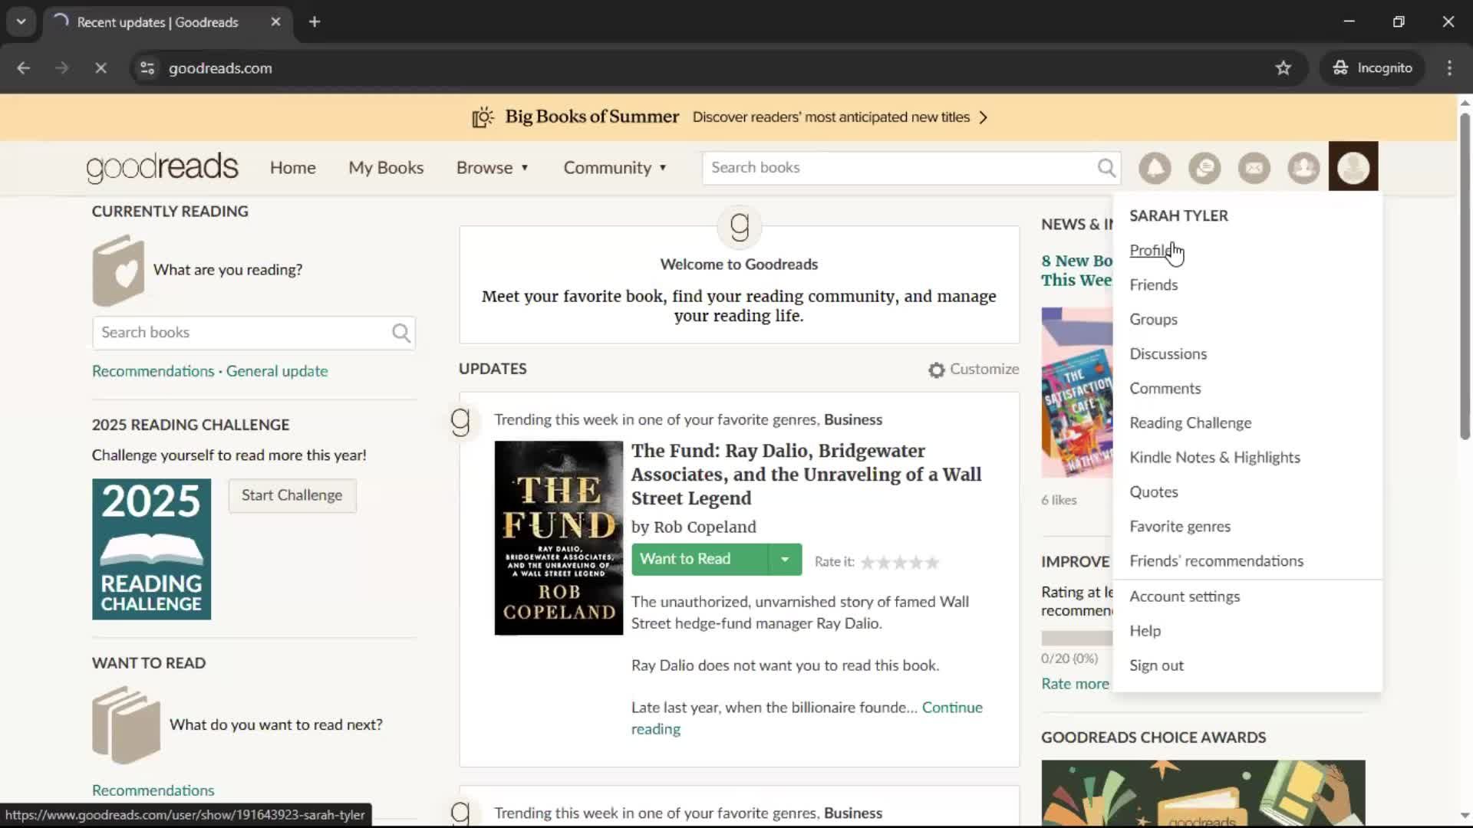Open the 2025 Reading Challenge badge
Screen dimensions: 1473x828
(152, 550)
